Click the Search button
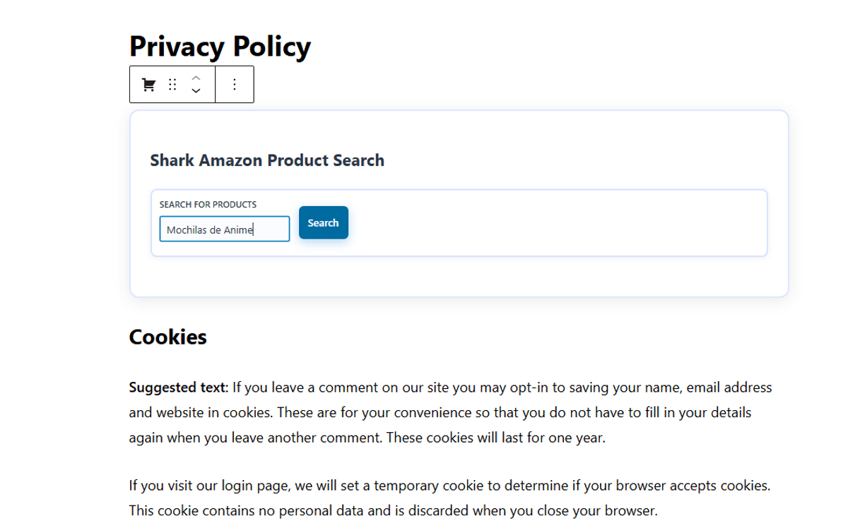The width and height of the screenshot is (848, 521). (323, 222)
